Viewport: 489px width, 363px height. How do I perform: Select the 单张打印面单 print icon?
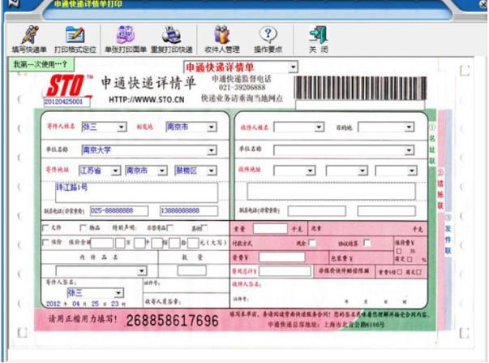(126, 39)
